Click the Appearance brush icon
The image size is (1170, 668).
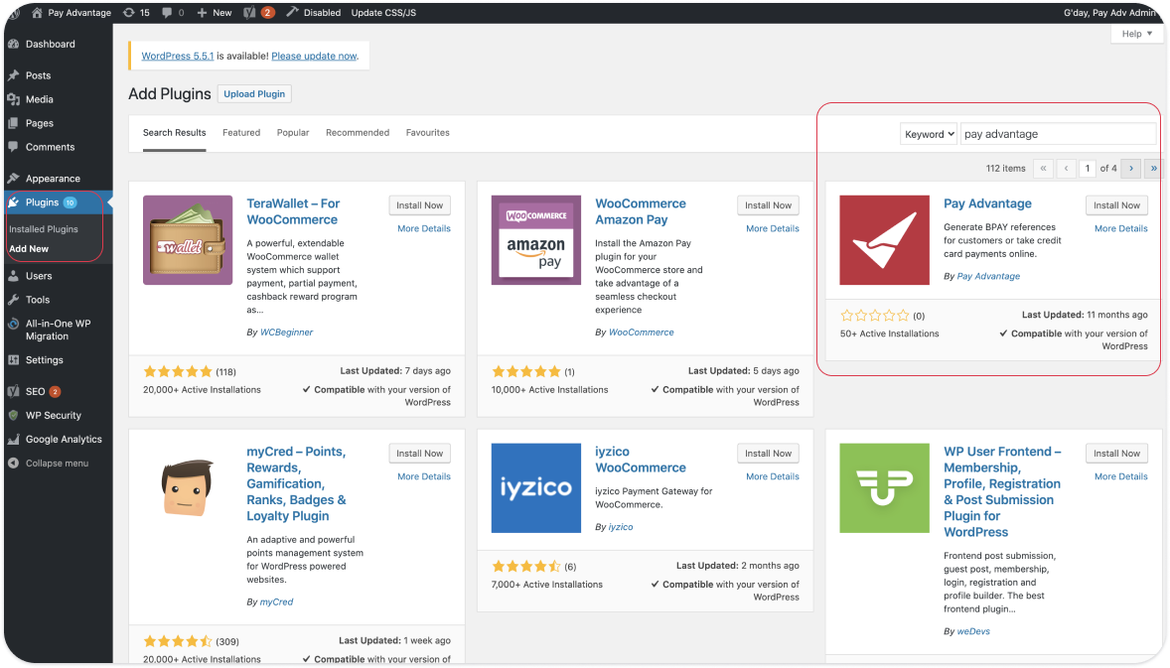[14, 179]
